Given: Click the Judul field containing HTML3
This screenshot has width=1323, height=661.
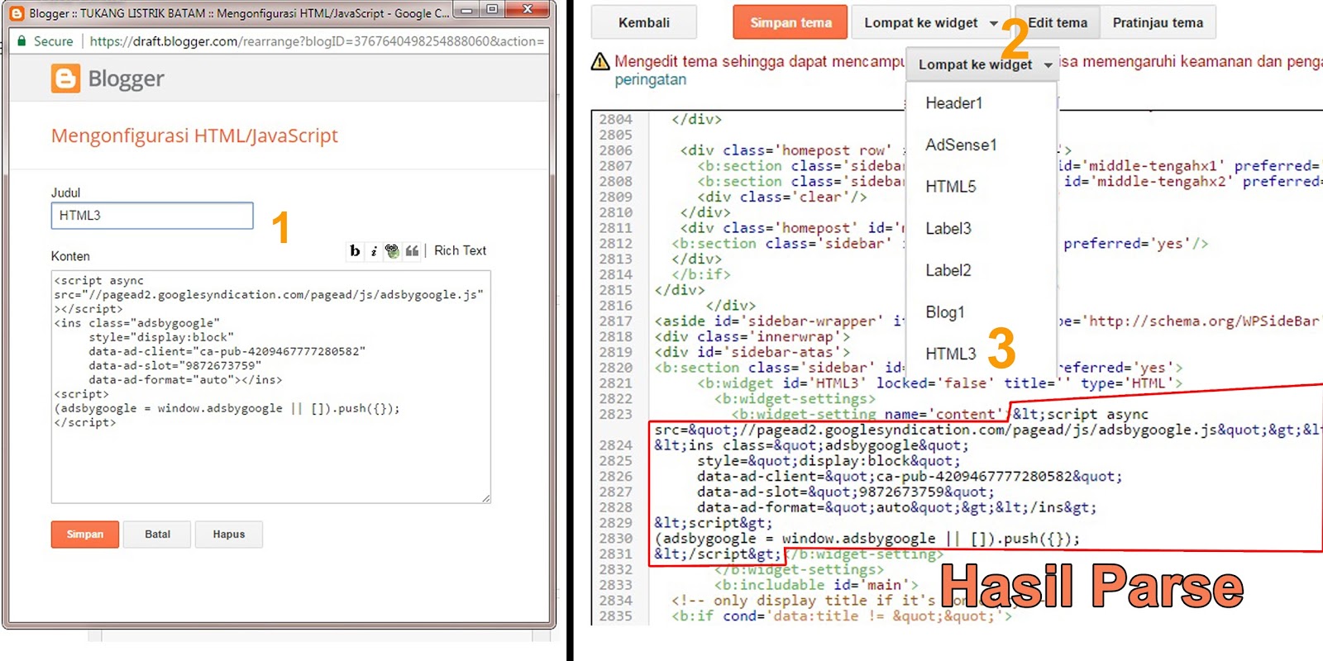Looking at the screenshot, I should click(x=152, y=216).
